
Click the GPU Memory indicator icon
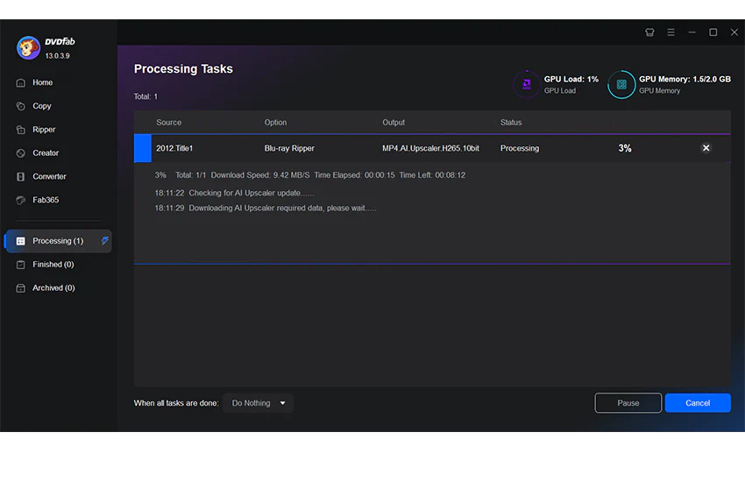[621, 84]
